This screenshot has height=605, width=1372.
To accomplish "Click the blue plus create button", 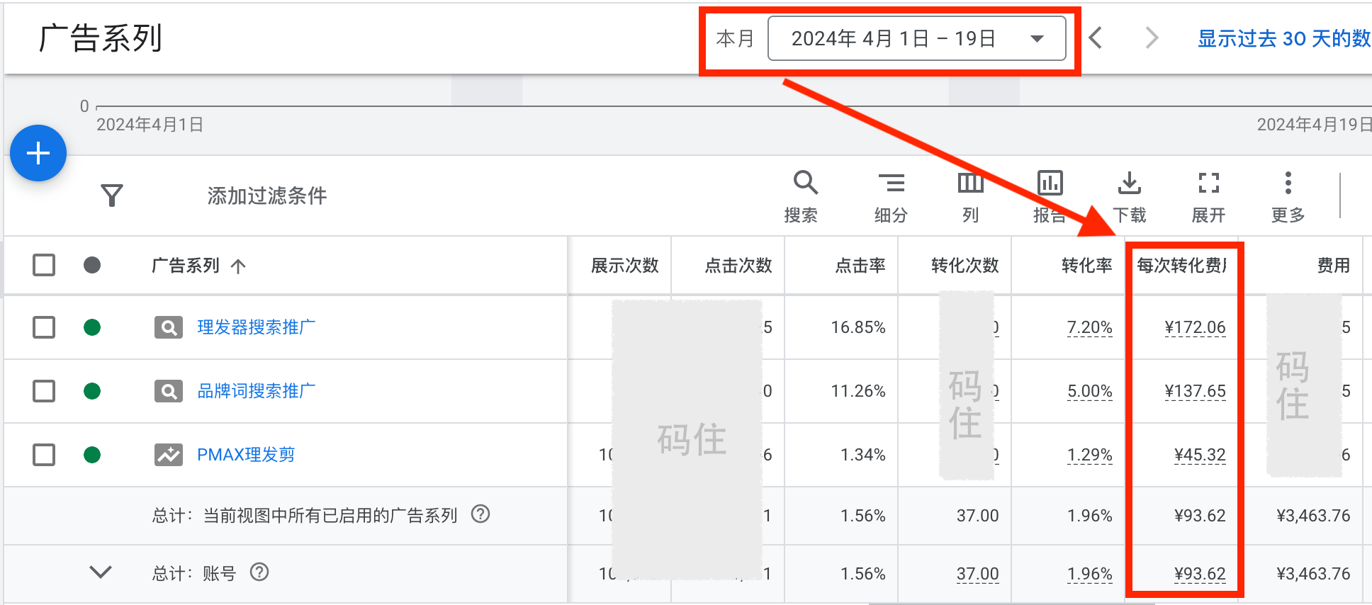I will 38,153.
